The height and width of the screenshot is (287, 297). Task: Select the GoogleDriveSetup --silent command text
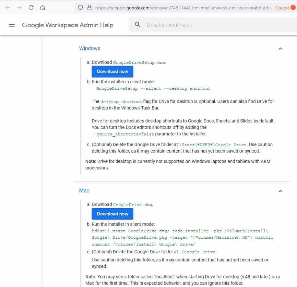click(153, 88)
